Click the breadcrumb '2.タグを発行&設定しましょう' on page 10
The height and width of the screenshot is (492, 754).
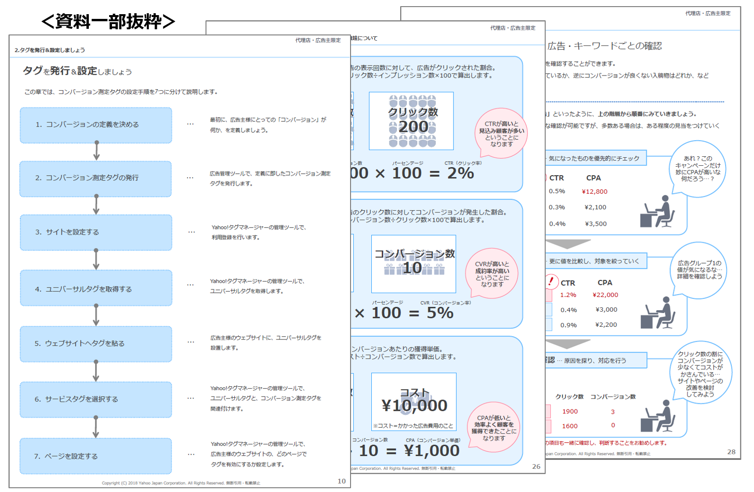click(x=50, y=50)
